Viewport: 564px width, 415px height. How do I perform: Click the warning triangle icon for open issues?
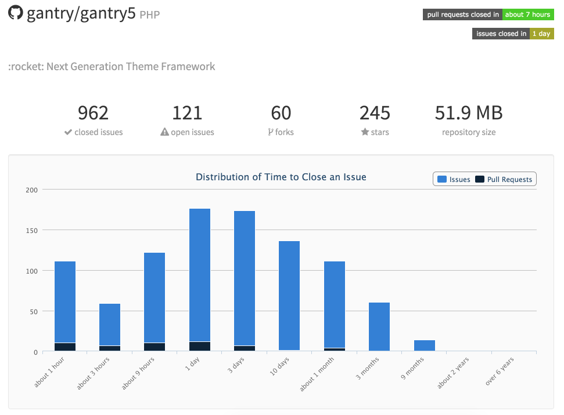coord(164,132)
